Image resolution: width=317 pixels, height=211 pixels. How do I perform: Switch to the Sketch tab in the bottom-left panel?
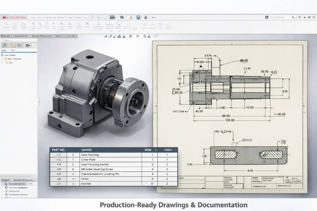(x=5, y=180)
